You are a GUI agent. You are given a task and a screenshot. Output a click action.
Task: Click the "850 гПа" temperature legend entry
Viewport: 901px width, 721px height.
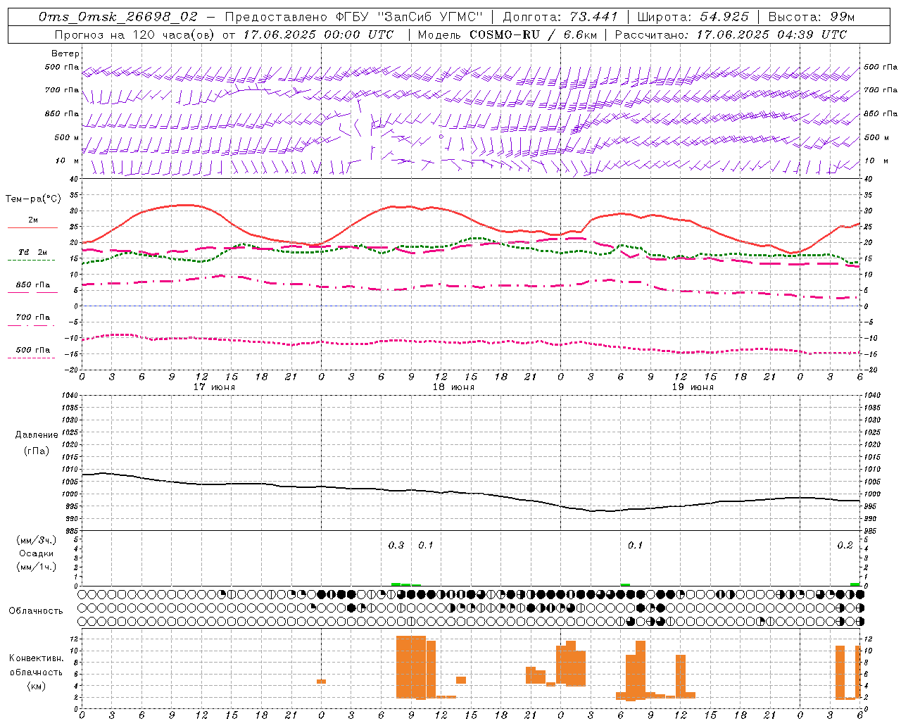(x=33, y=285)
